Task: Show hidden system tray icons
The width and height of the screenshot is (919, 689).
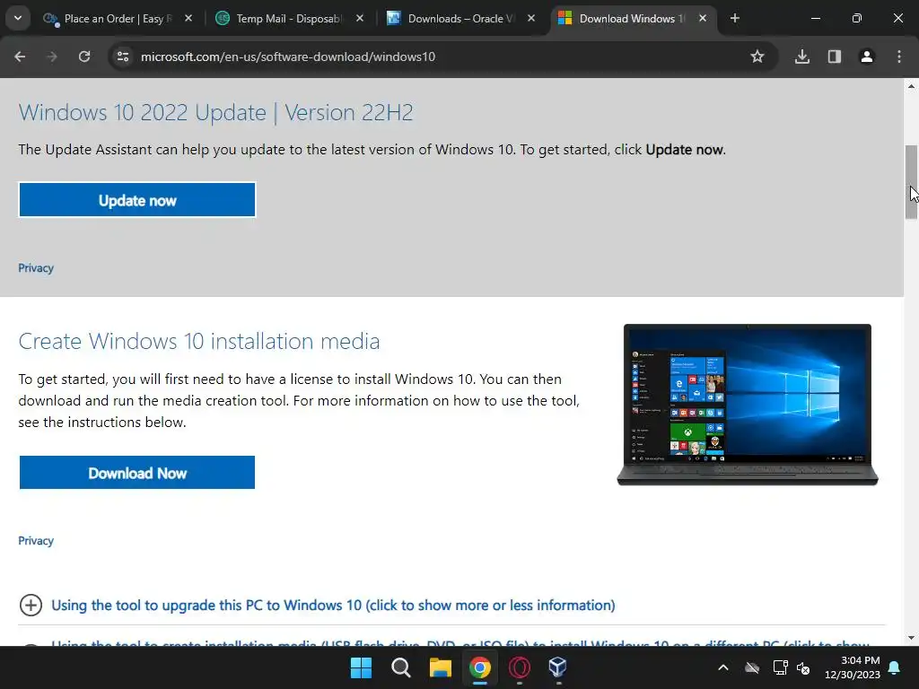Action: [x=723, y=667]
